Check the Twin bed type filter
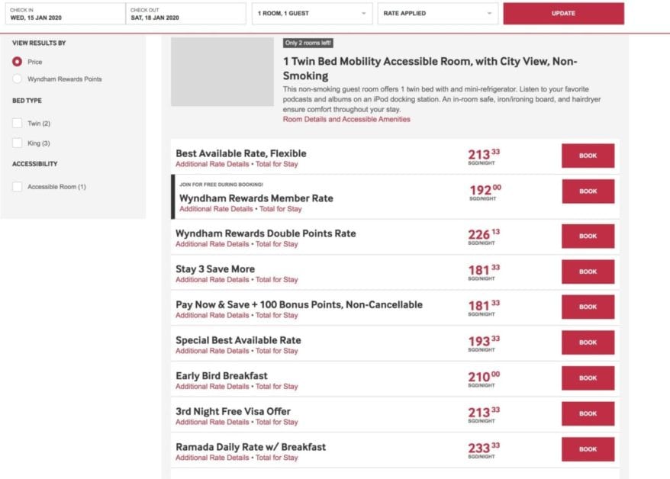This screenshot has width=670, height=479. coord(17,124)
